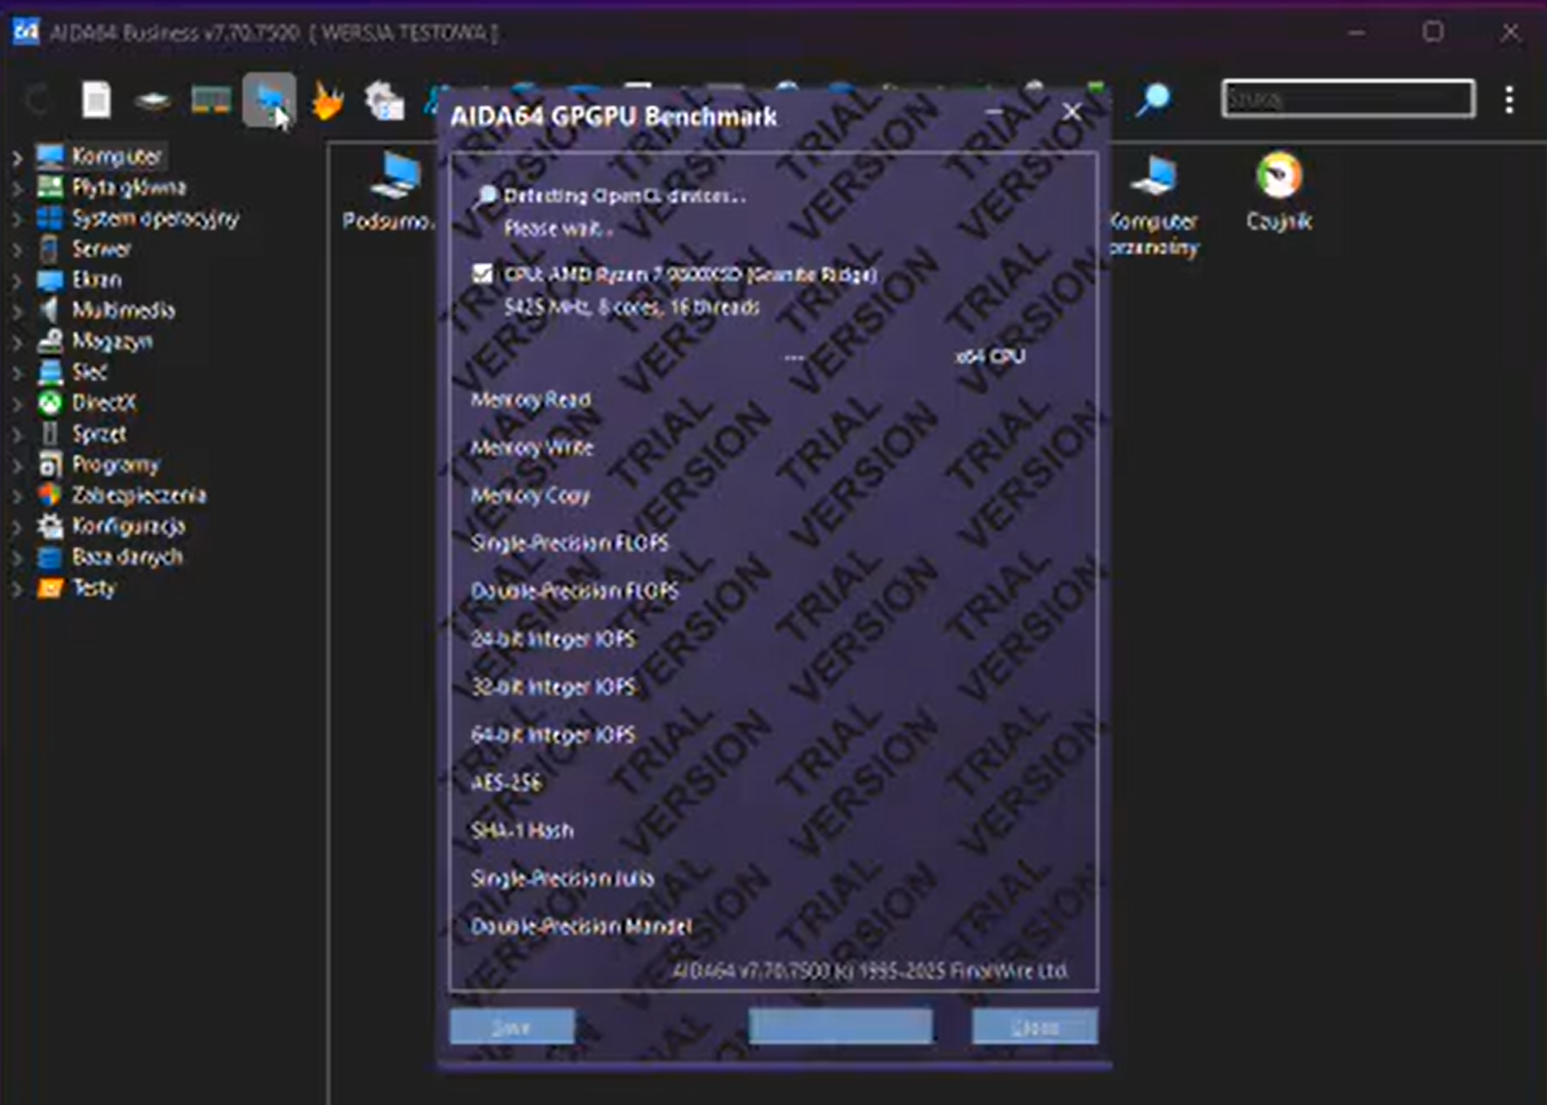
Task: Open the Report toolbar icon
Action: pos(96,101)
